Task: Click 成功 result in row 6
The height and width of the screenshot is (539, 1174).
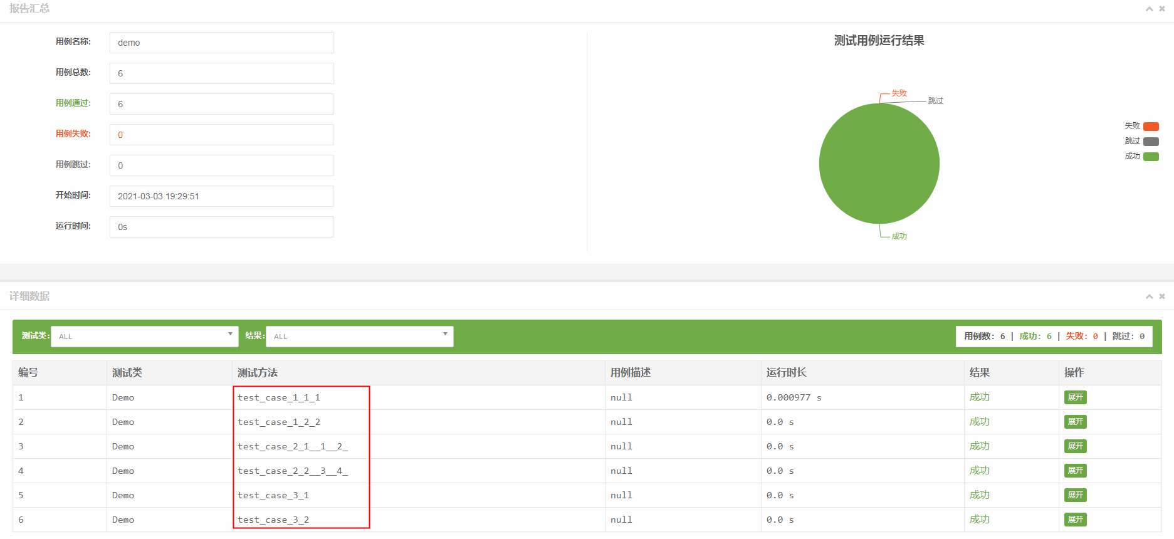Action: click(980, 520)
